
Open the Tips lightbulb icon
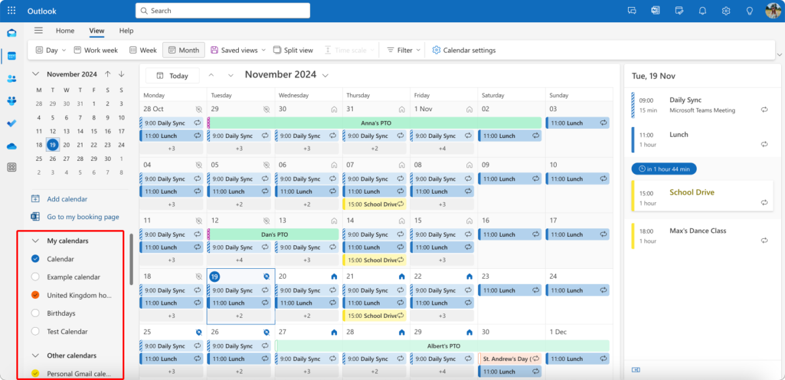tap(750, 10)
